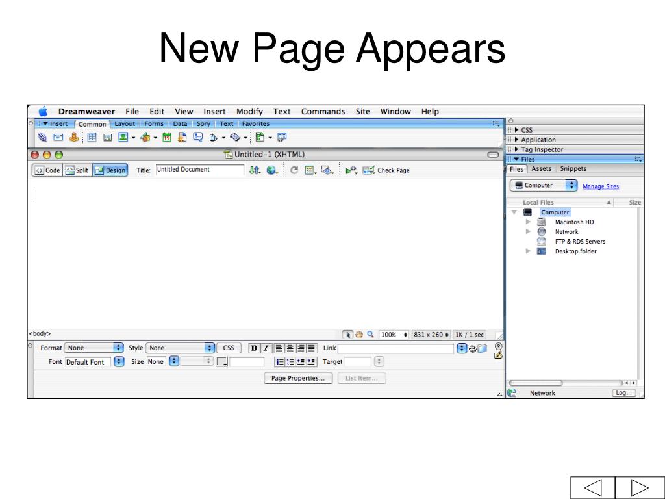Switch to the Assets tab
Screen dimensions: 665x499
pyautogui.click(x=541, y=168)
